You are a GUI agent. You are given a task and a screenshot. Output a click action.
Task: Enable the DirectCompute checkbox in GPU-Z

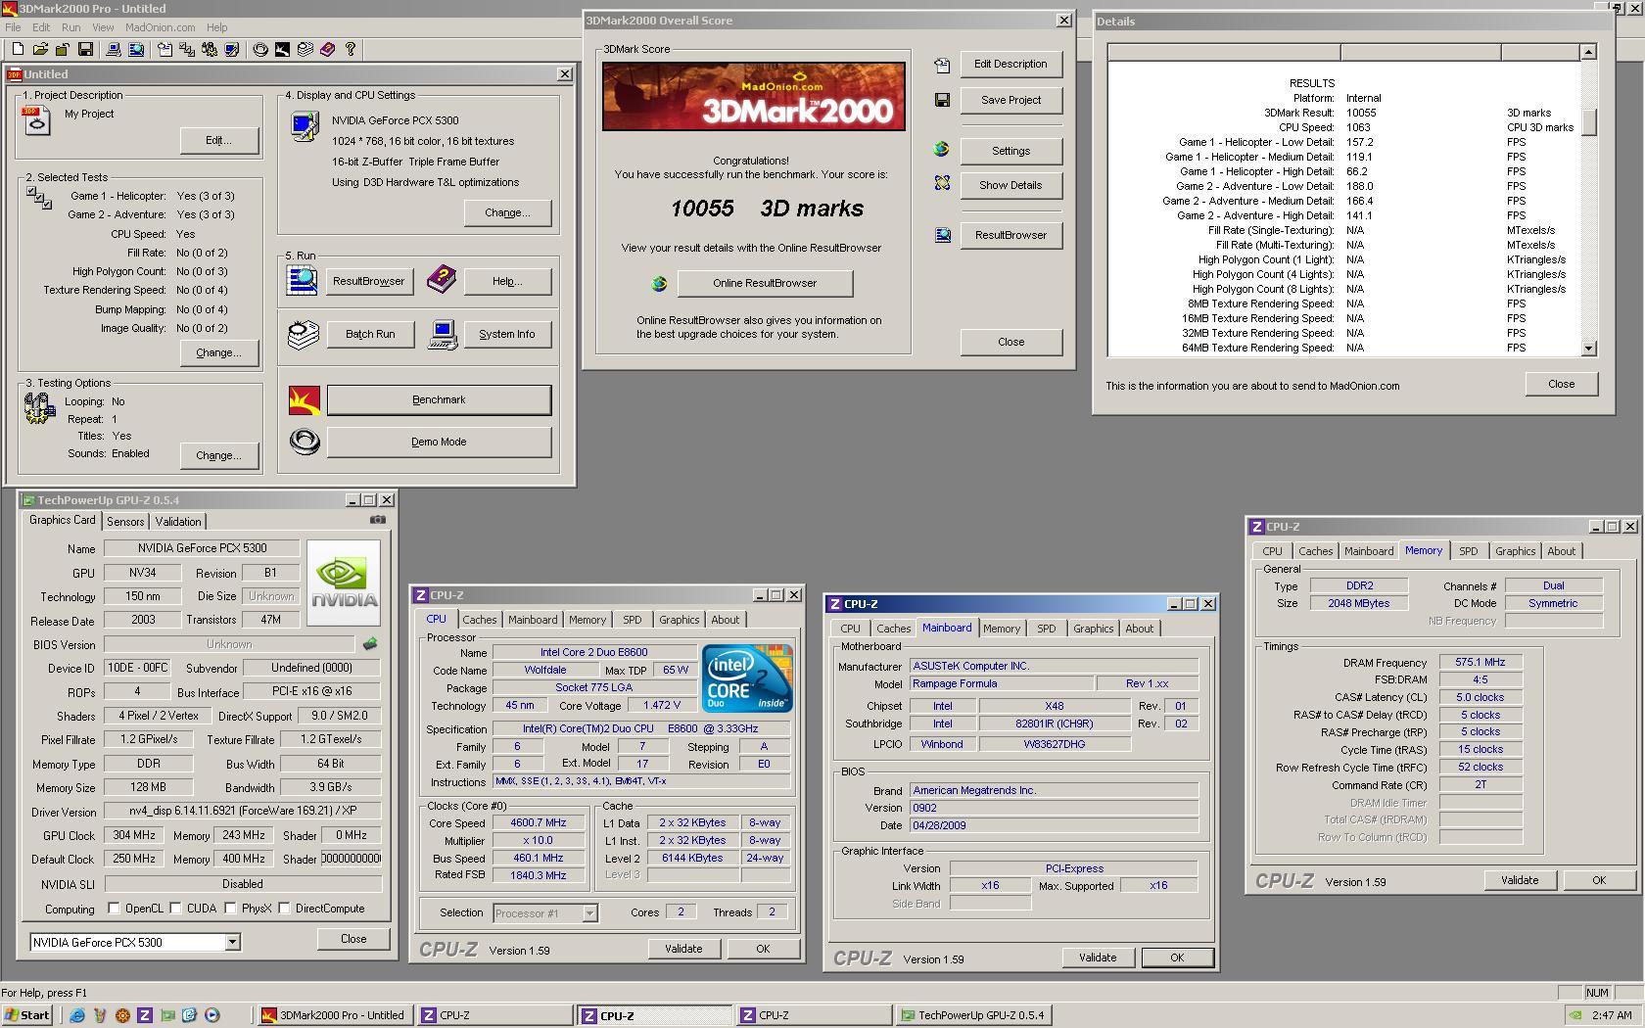(x=284, y=909)
